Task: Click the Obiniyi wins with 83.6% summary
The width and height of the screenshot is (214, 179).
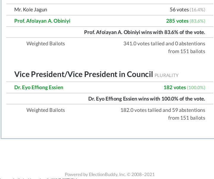Action: point(144,32)
